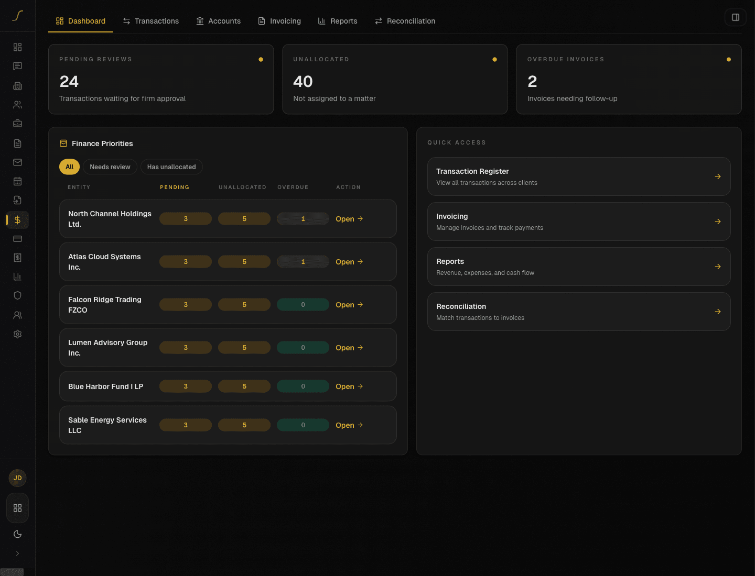Toggle the side panel icon at top right
The width and height of the screenshot is (755, 576).
[736, 17]
